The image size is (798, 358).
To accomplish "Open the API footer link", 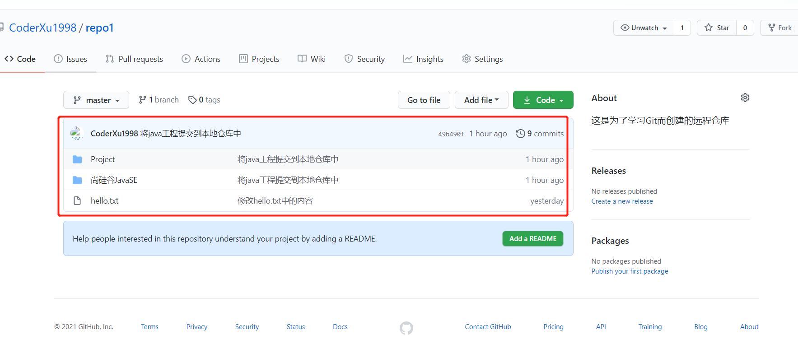I will click(601, 327).
